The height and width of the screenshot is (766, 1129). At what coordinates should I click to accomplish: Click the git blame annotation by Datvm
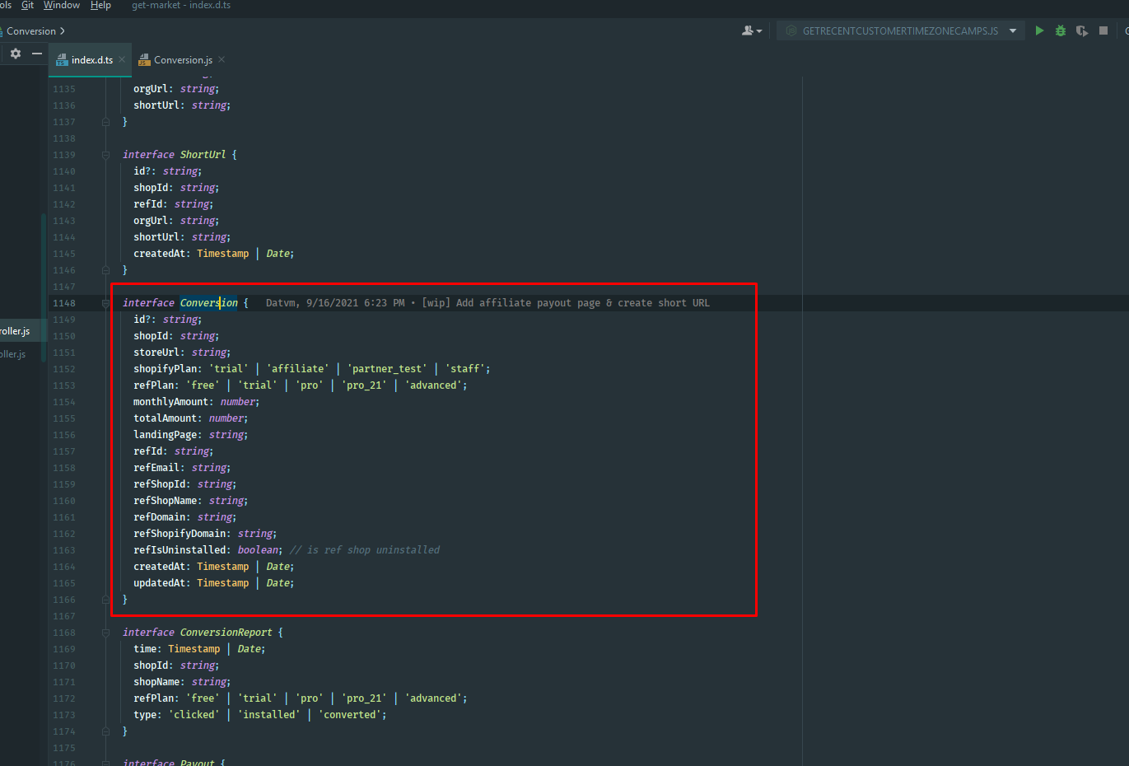click(488, 303)
